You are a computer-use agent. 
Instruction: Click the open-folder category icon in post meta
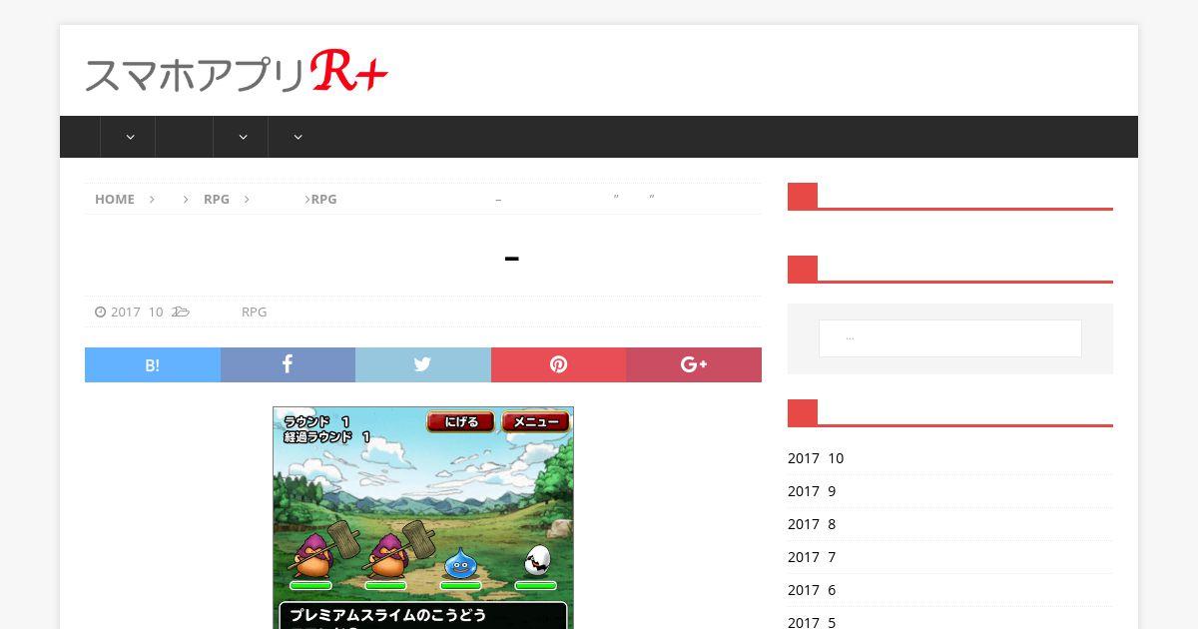point(182,312)
